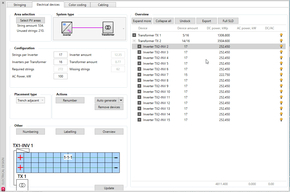Click the Autodesk icon at bottom left
The width and height of the screenshot is (290, 192).
pyautogui.click(x=3, y=189)
